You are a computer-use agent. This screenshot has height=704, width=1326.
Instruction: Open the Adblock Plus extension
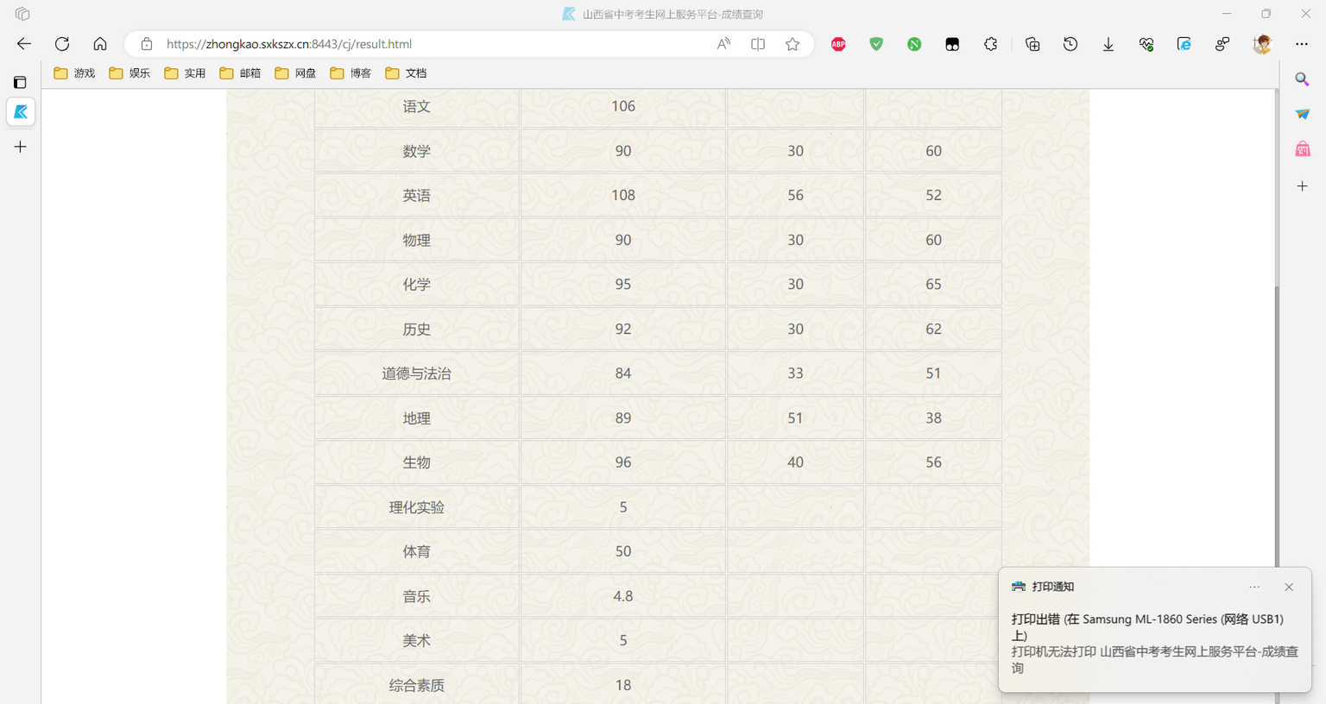click(x=837, y=44)
